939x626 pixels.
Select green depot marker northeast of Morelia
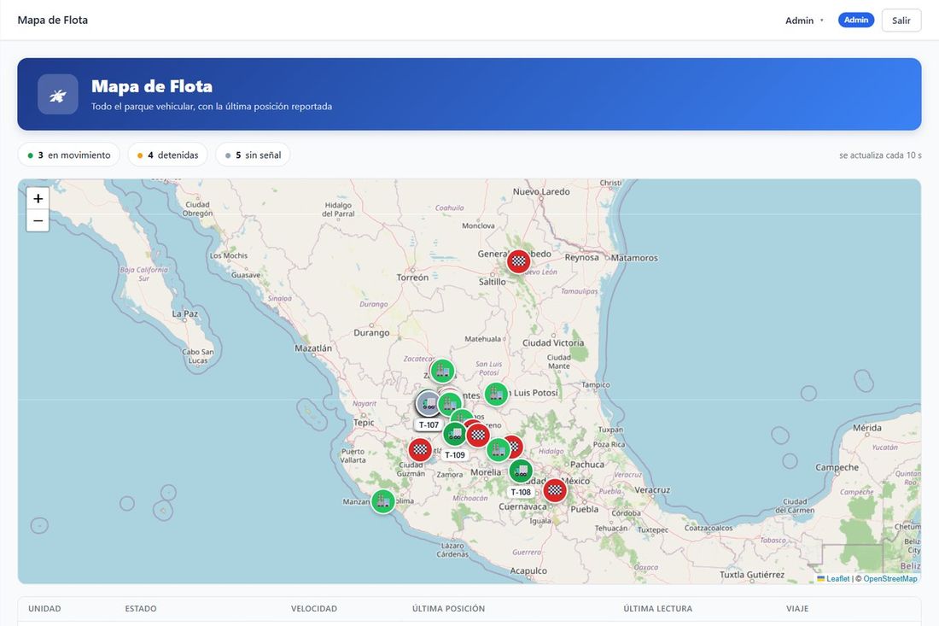pos(499,450)
